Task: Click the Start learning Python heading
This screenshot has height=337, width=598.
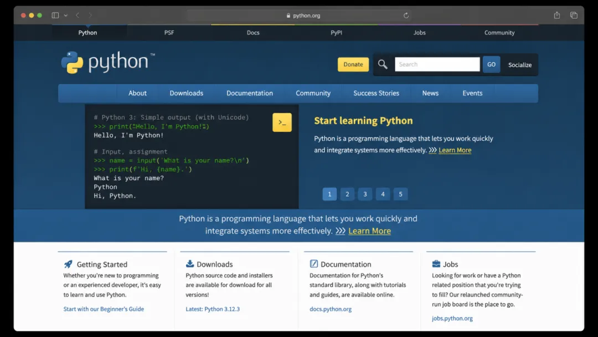Action: (x=363, y=121)
